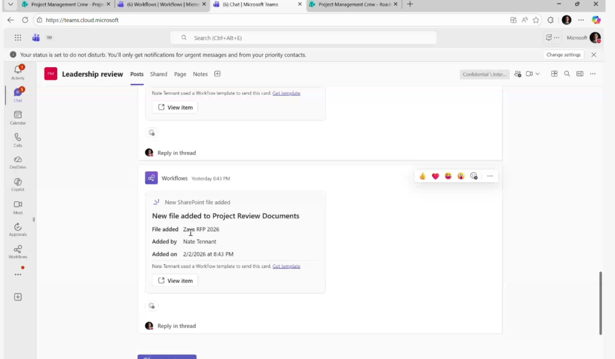Launch Copilot from the left rail

pos(17,184)
